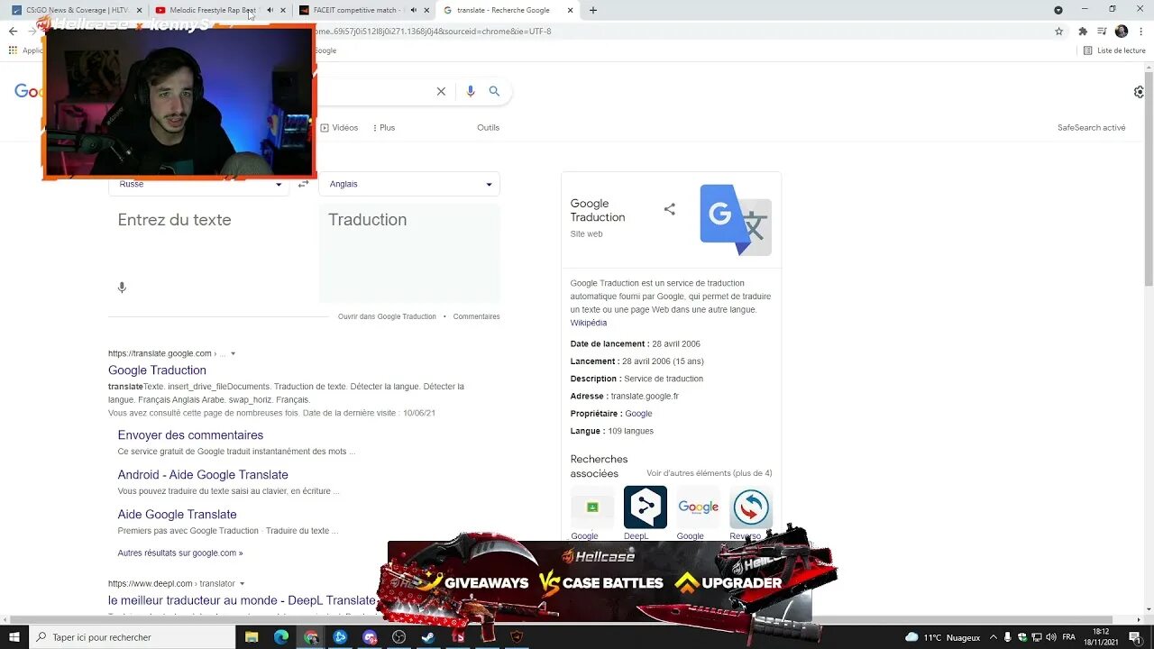Open Android - Aide Google Translate link
This screenshot has height=649, width=1154.
click(x=203, y=475)
